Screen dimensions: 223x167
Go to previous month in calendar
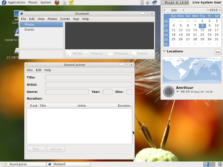pos(165,10)
